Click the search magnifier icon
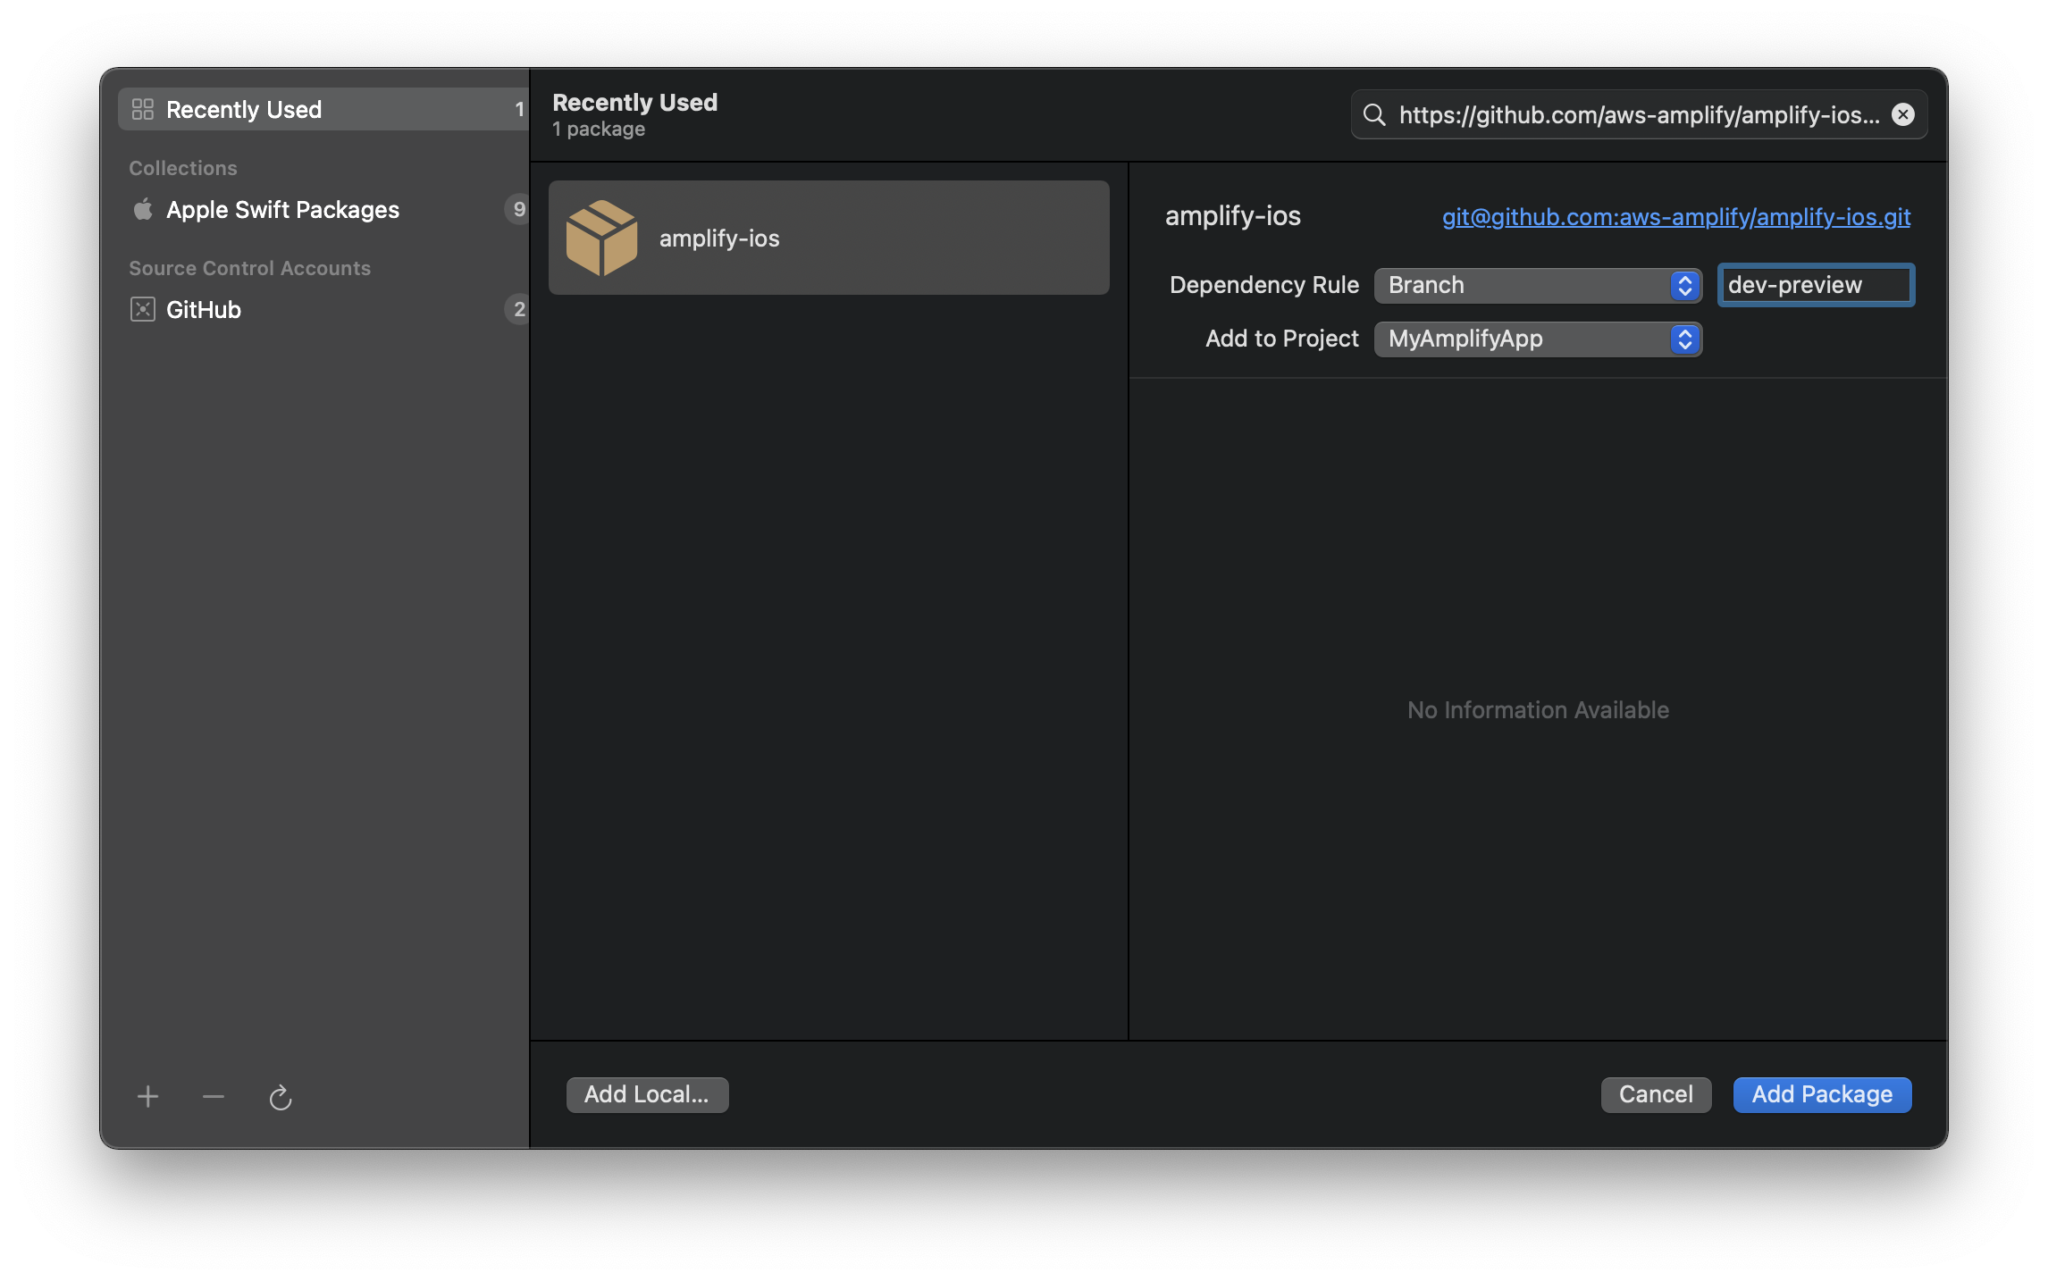The width and height of the screenshot is (2048, 1281). (1374, 114)
